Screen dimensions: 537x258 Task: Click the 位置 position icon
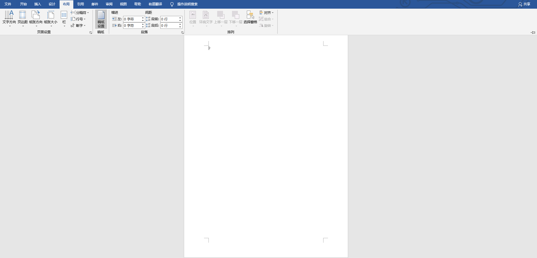click(193, 19)
